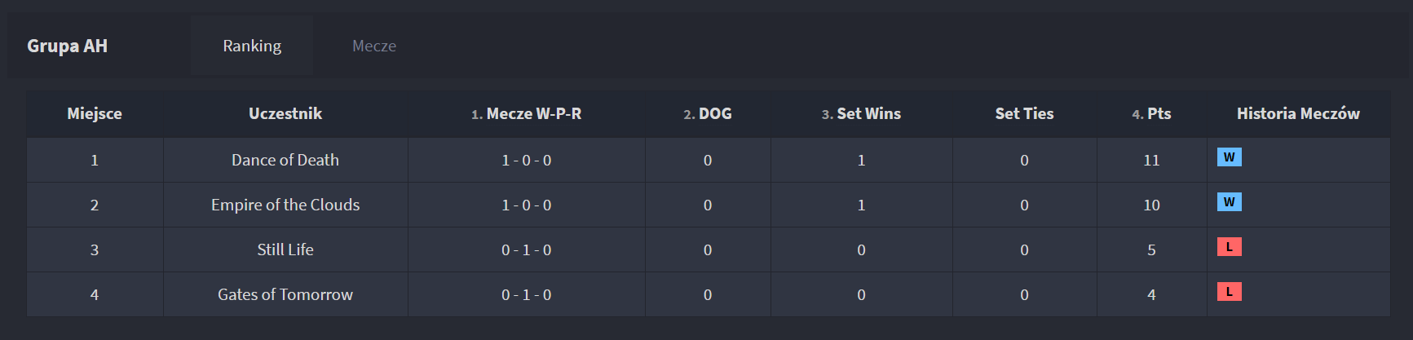
Task: Click the Historia Meczów column header
Action: click(1298, 113)
